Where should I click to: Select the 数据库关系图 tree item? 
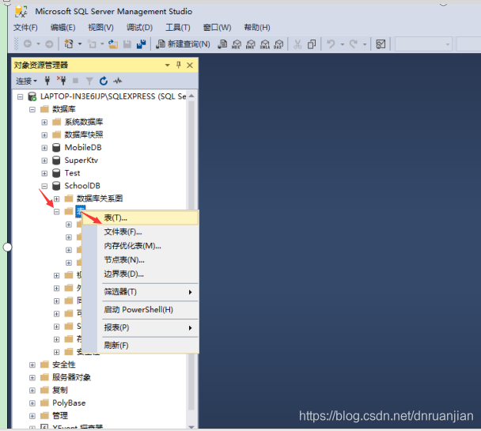tap(100, 198)
